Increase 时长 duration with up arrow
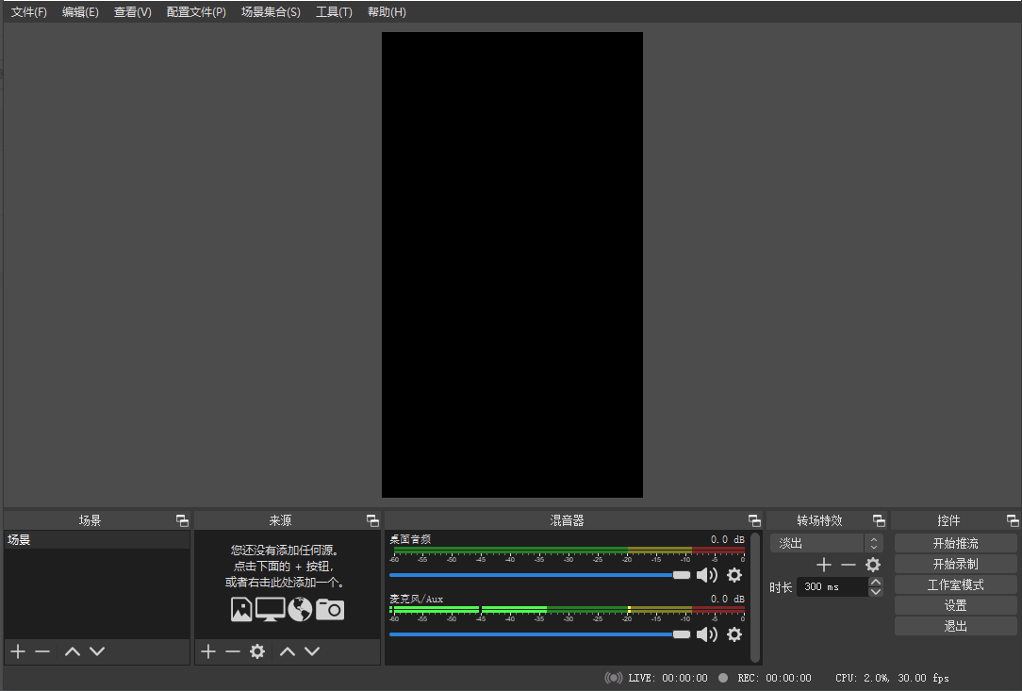Image resolution: width=1022 pixels, height=691 pixels. [876, 582]
